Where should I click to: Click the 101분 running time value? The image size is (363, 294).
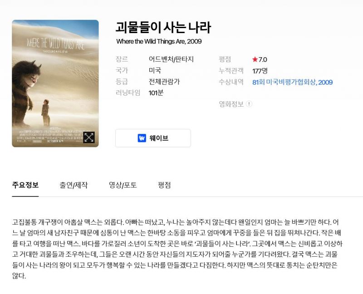click(156, 93)
